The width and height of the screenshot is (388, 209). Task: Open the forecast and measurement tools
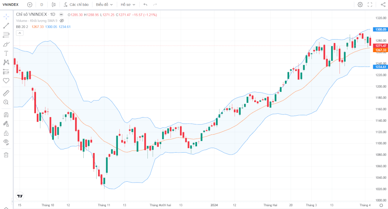6,71
